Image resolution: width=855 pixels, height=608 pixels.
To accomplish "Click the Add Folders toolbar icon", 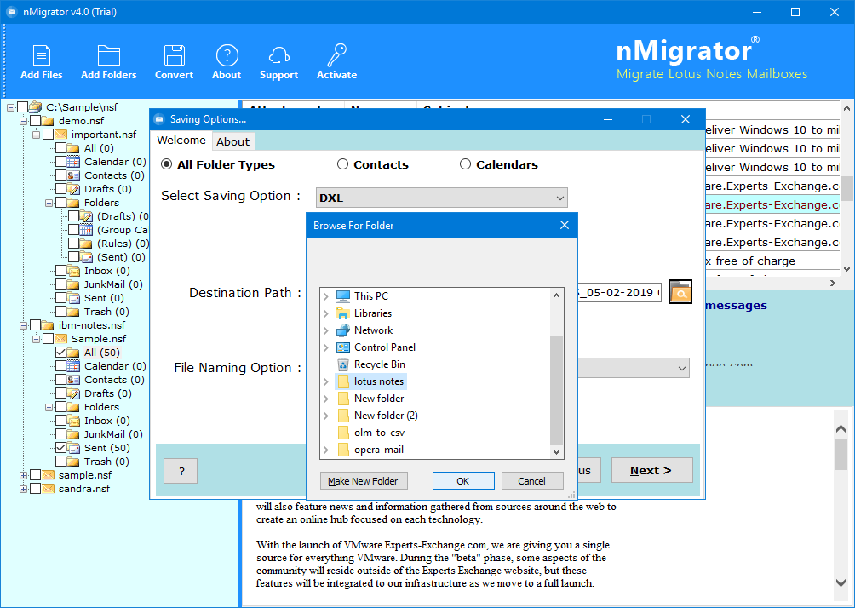I will [108, 55].
